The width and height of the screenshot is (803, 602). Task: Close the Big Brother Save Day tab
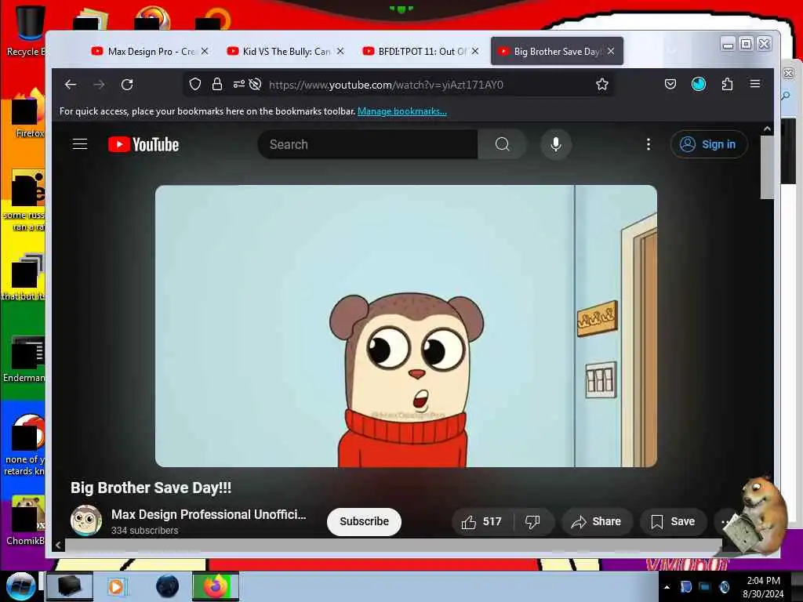[x=611, y=51]
